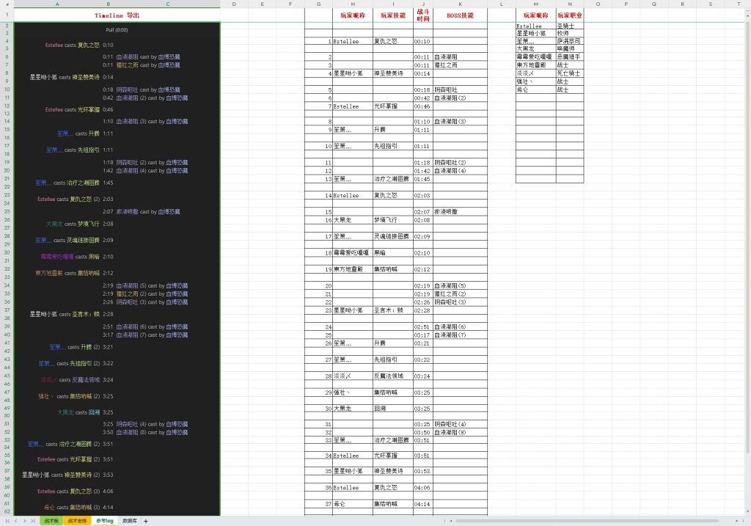Select column K header
This screenshot has width=751, height=526.
(460, 4)
